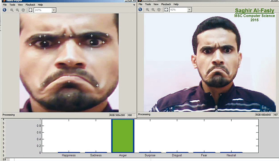Click the Sadness axis label
Image resolution: width=279 pixels, height=161 pixels.
pyautogui.click(x=96, y=155)
